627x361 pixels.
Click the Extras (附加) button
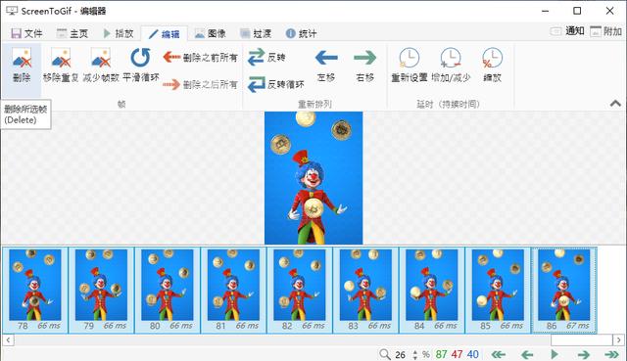(605, 31)
